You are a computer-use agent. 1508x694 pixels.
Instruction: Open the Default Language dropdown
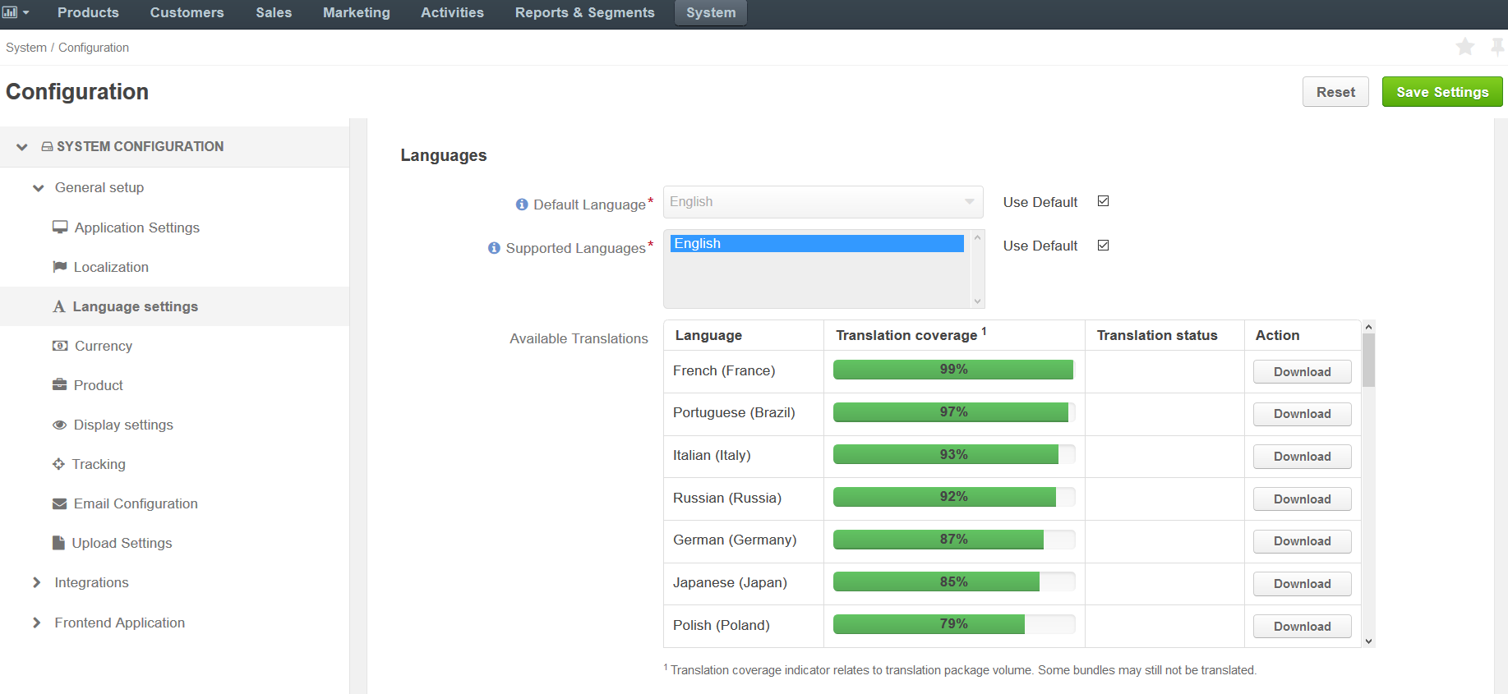(823, 202)
